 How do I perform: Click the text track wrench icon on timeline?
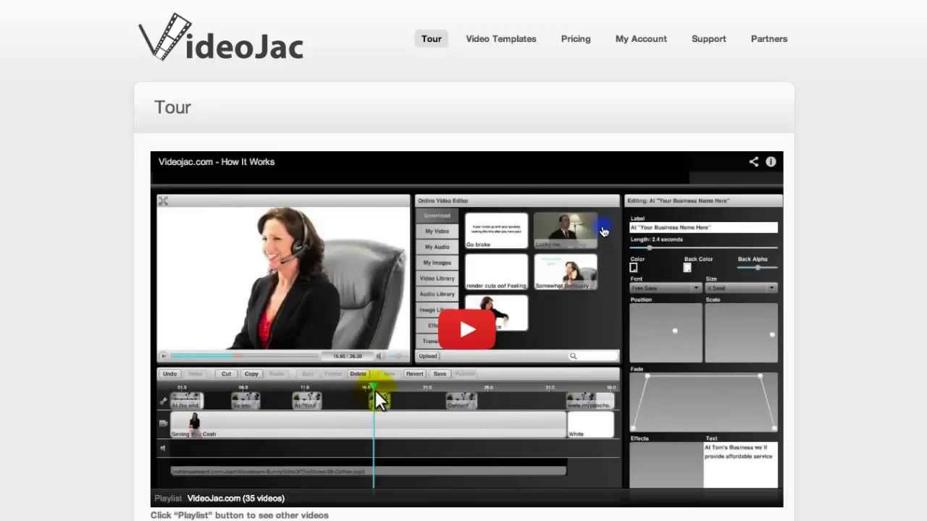[163, 401]
